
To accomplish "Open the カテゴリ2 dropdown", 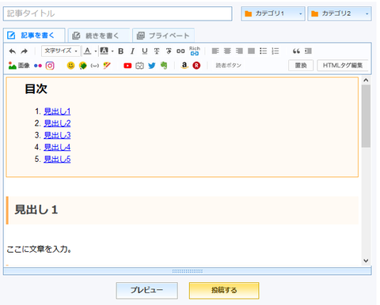I will pos(340,13).
